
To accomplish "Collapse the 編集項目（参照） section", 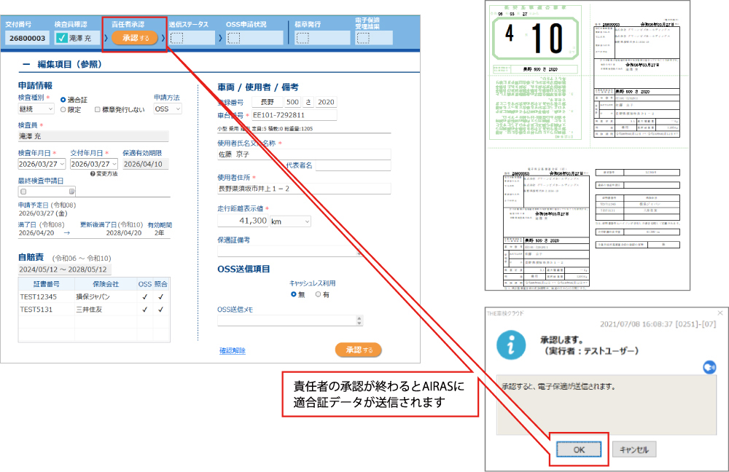I will point(26,64).
